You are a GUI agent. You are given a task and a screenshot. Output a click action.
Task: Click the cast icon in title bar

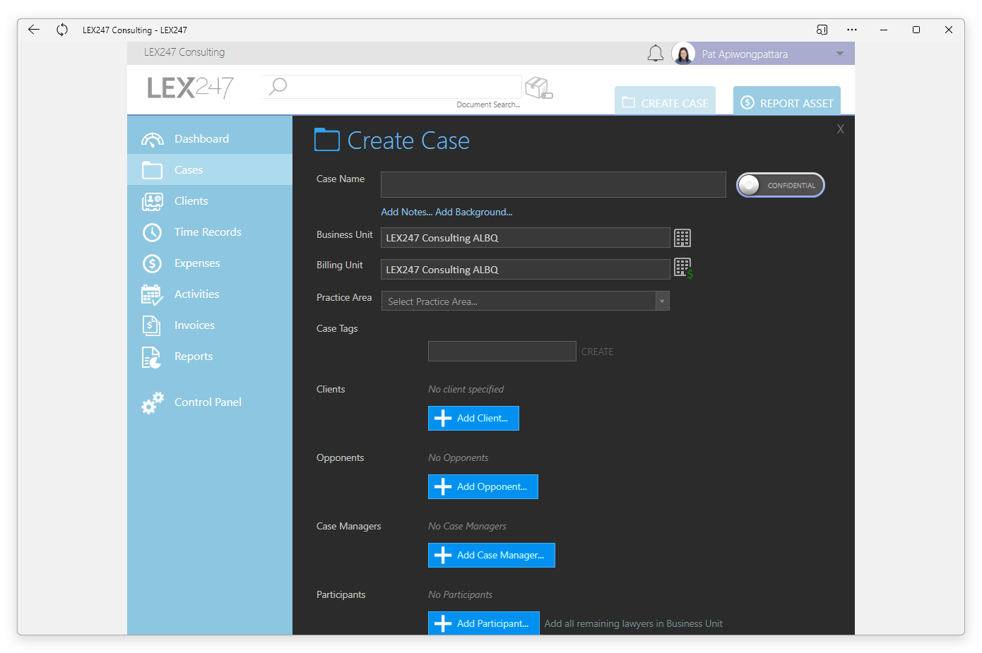tap(822, 30)
